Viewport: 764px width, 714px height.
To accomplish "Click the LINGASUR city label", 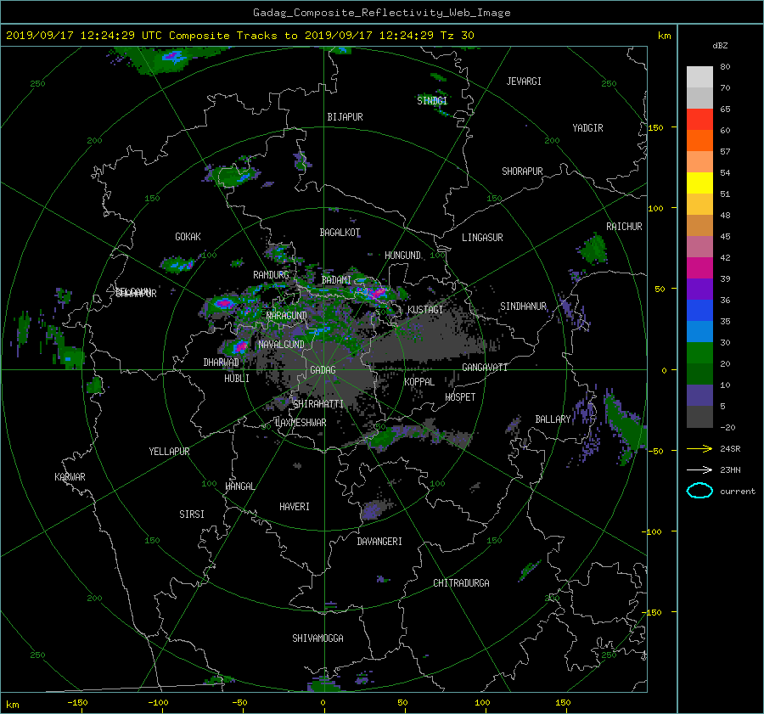I will (x=482, y=238).
